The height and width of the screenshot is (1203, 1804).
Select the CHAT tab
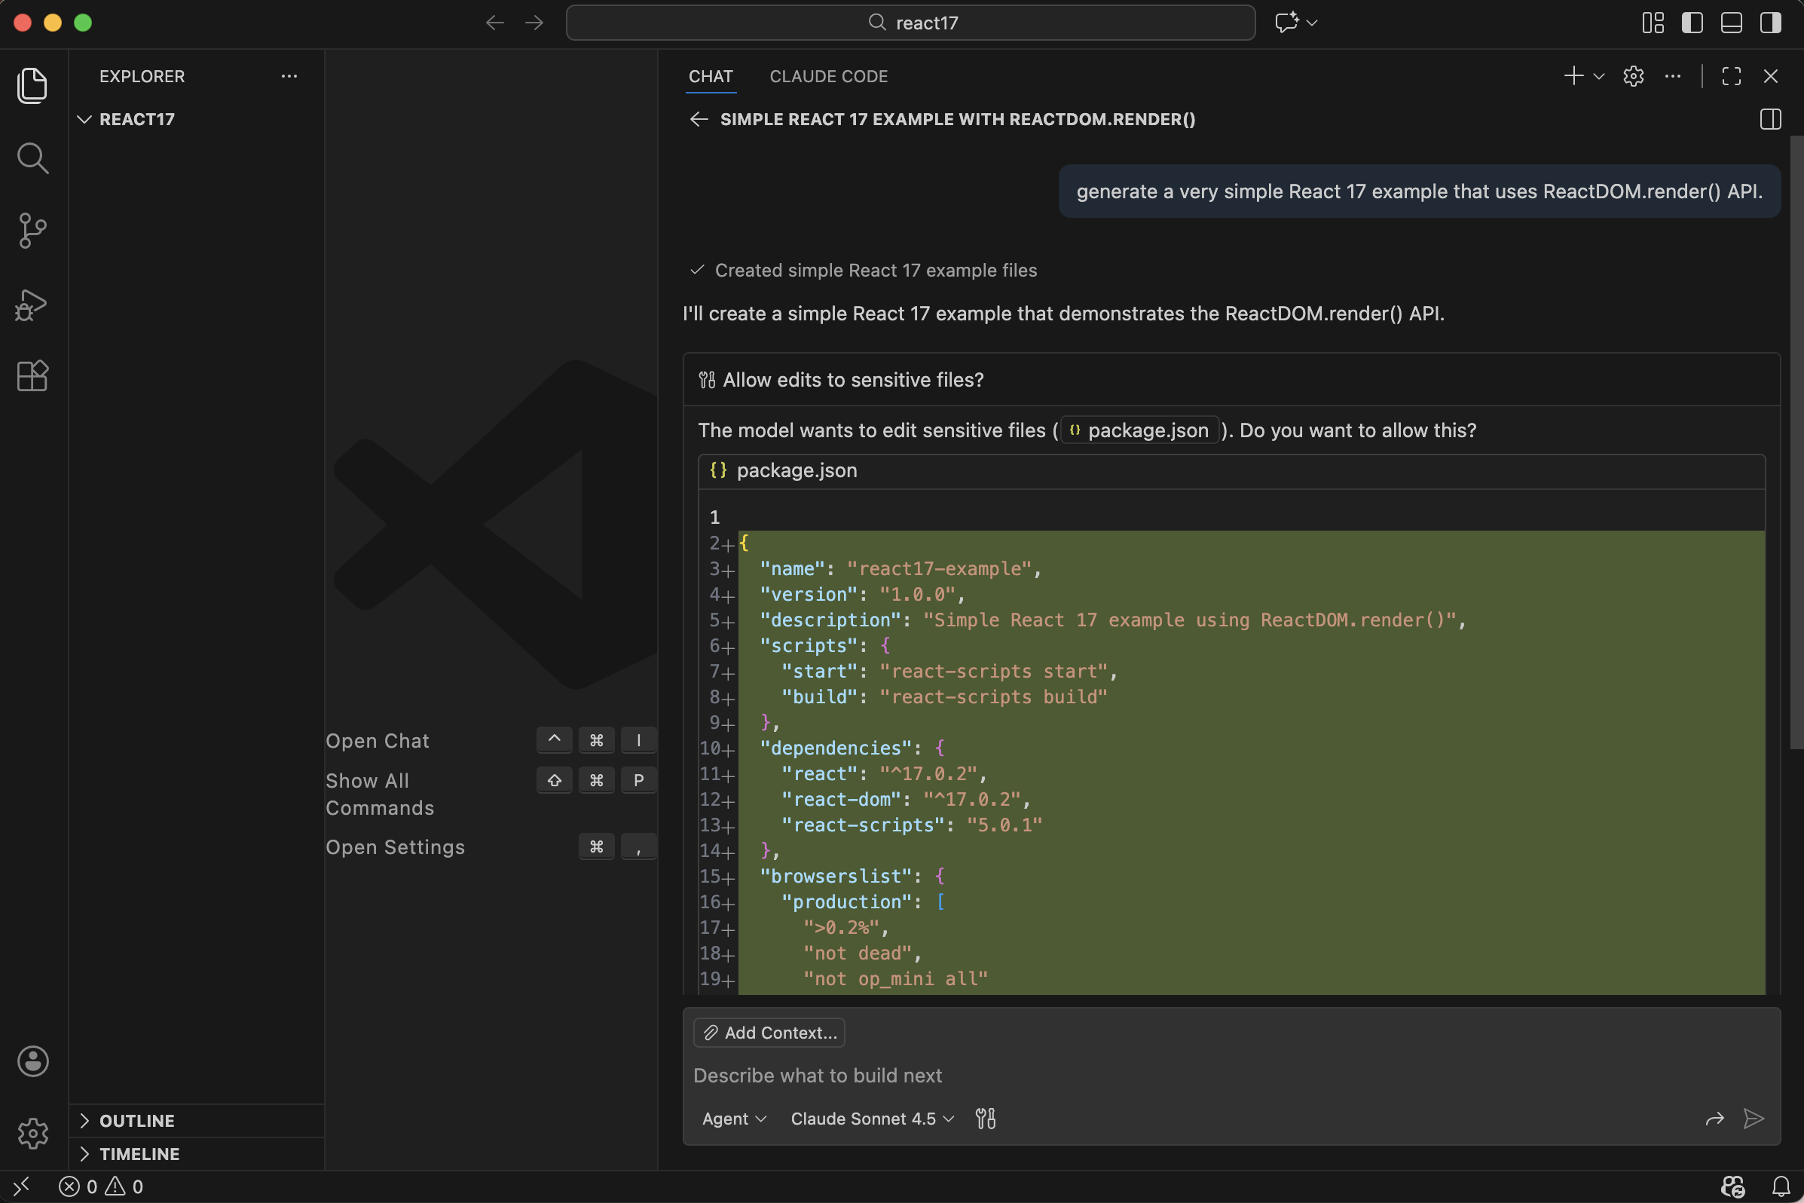point(711,76)
